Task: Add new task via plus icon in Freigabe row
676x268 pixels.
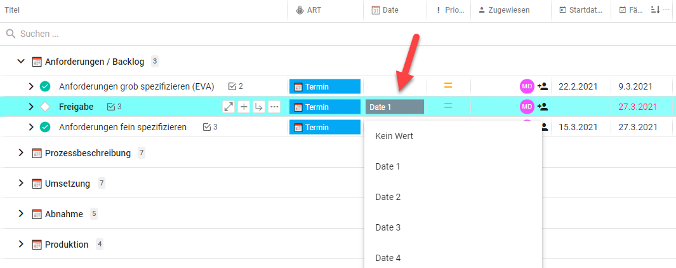Action: point(244,107)
